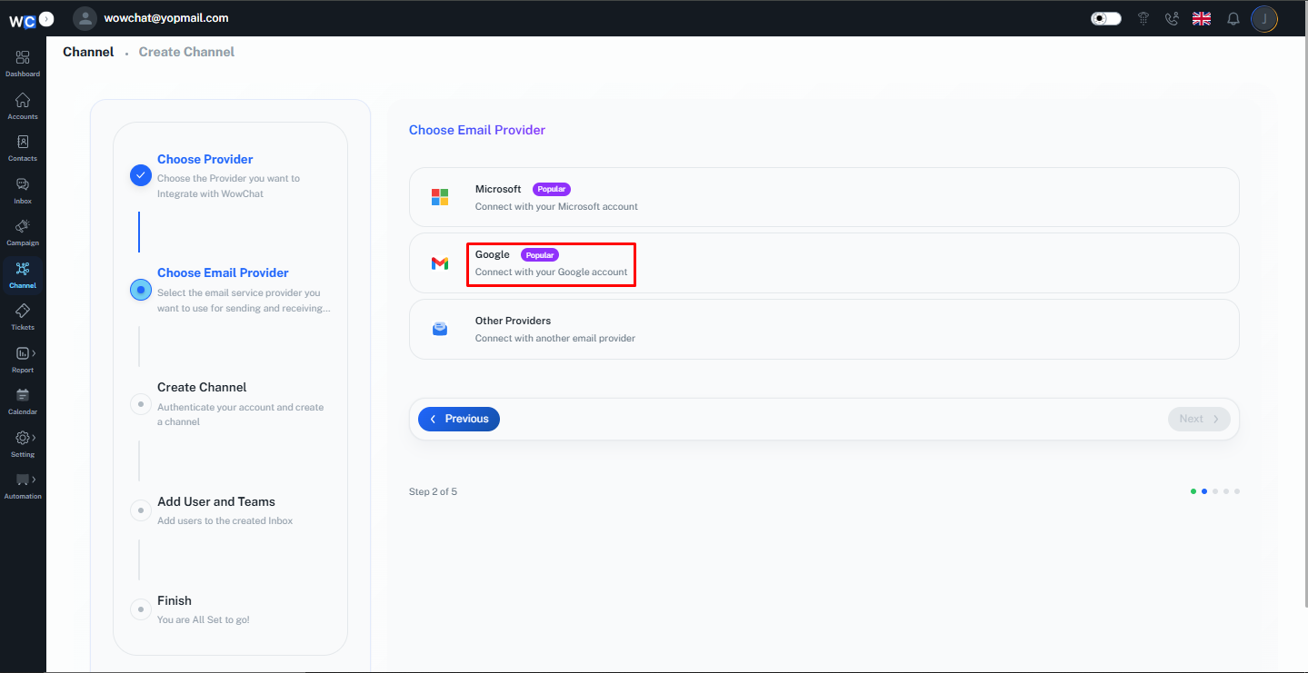Change language via the UK flag
The width and height of the screenshot is (1308, 673).
pyautogui.click(x=1202, y=18)
